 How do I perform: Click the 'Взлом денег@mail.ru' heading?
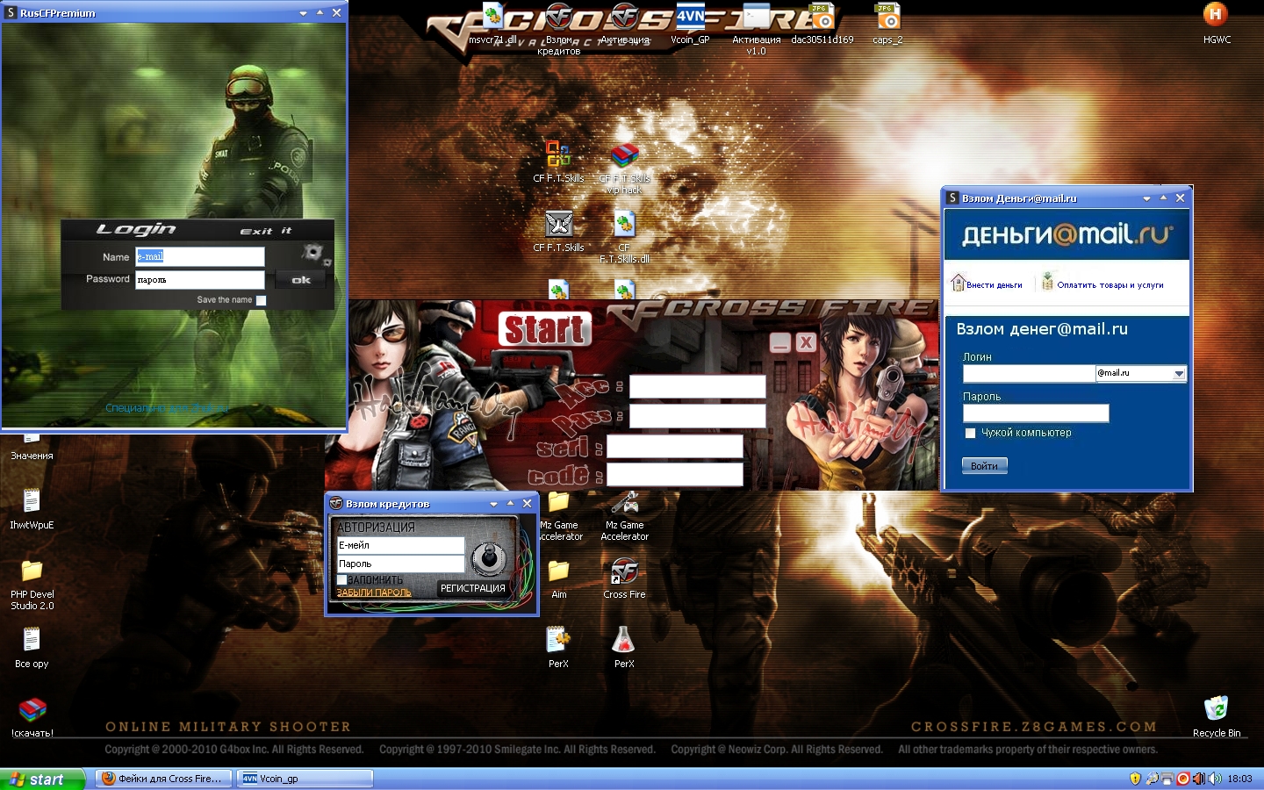[x=1042, y=329]
